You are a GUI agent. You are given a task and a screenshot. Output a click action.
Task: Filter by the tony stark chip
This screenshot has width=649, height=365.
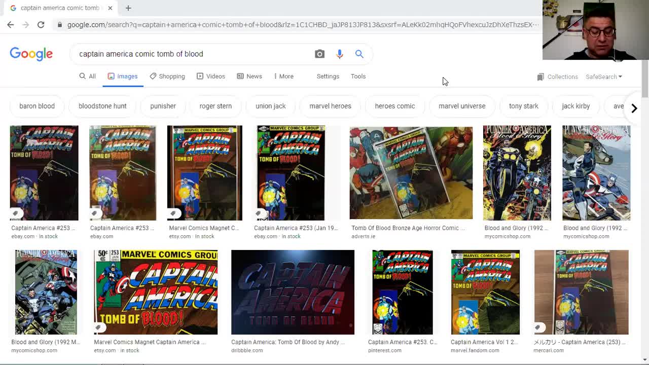pos(524,106)
